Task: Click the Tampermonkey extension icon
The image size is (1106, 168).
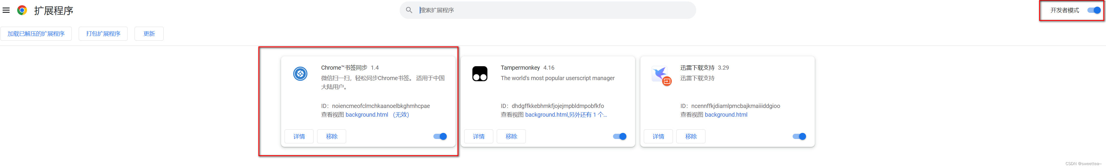Action: (480, 74)
